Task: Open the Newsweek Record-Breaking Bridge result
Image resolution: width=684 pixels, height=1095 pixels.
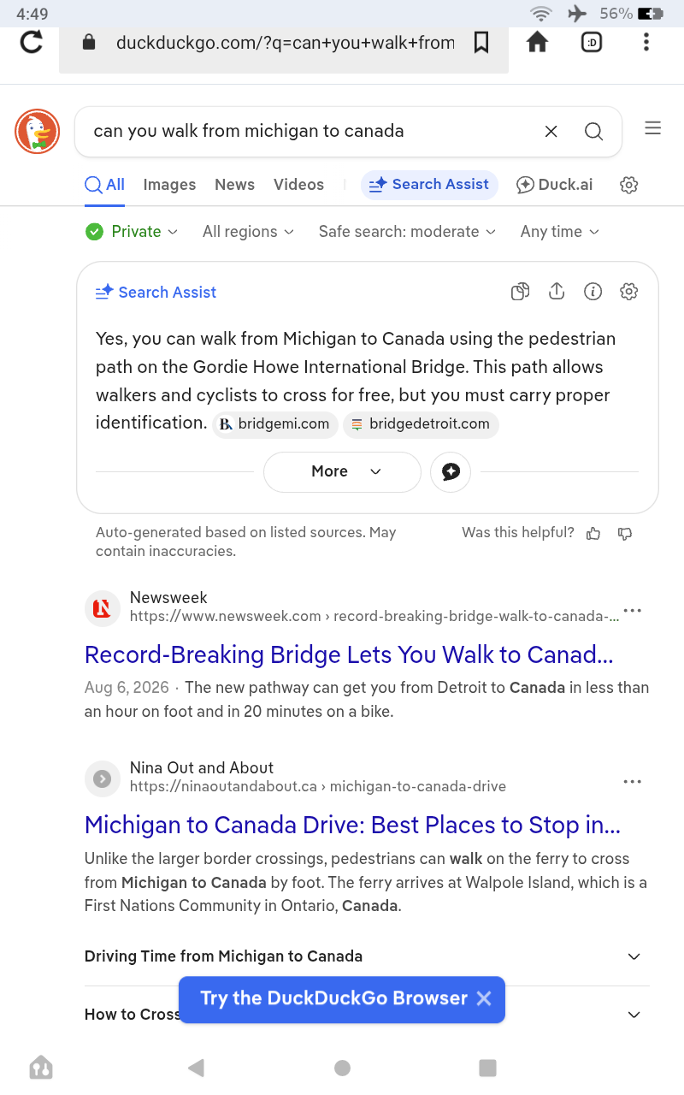Action: (x=349, y=655)
